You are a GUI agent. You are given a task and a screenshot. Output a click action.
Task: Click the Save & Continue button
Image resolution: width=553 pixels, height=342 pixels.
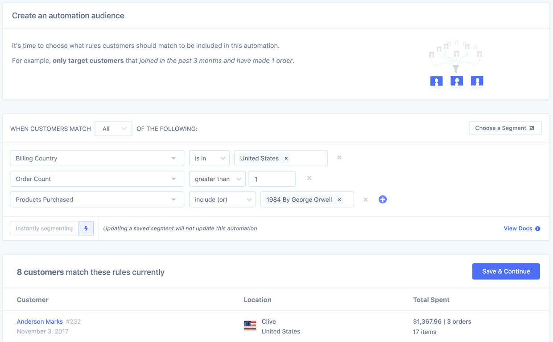click(x=506, y=271)
